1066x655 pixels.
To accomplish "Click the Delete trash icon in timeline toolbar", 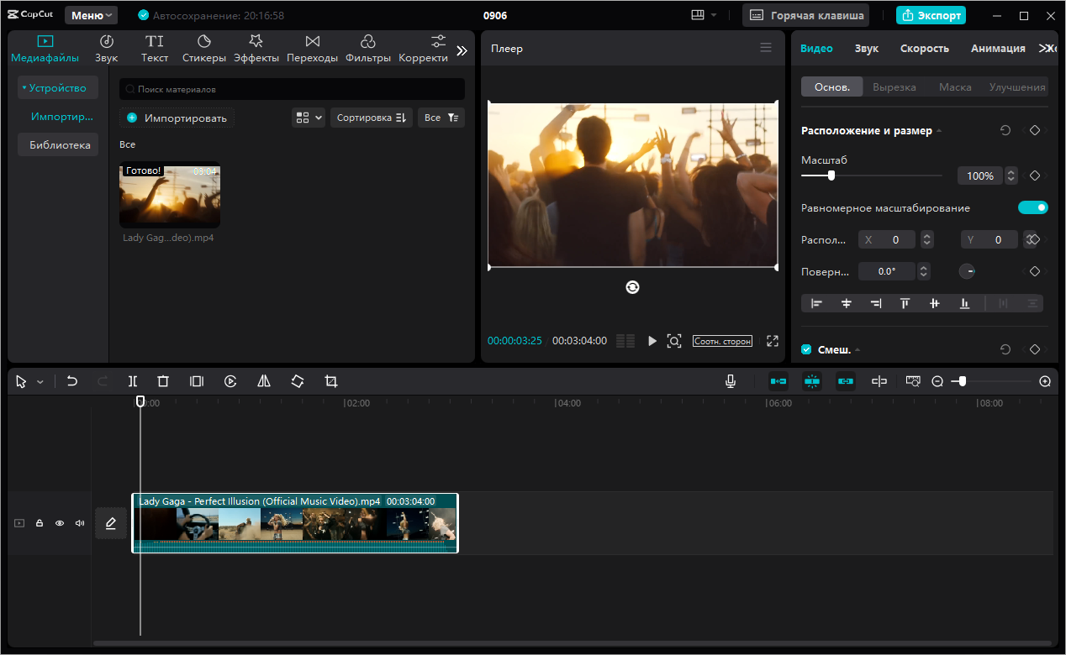I will coord(163,381).
